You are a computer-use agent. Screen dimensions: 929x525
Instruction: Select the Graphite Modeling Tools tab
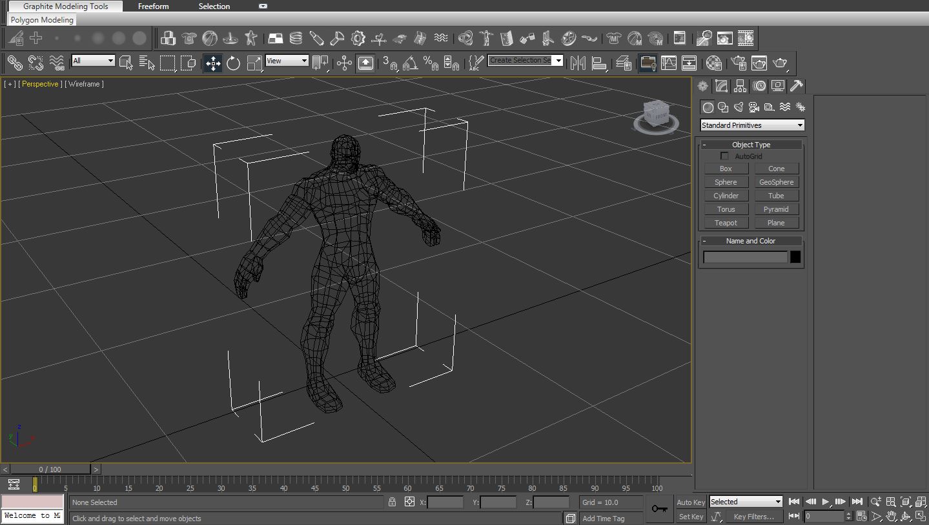[x=66, y=6]
